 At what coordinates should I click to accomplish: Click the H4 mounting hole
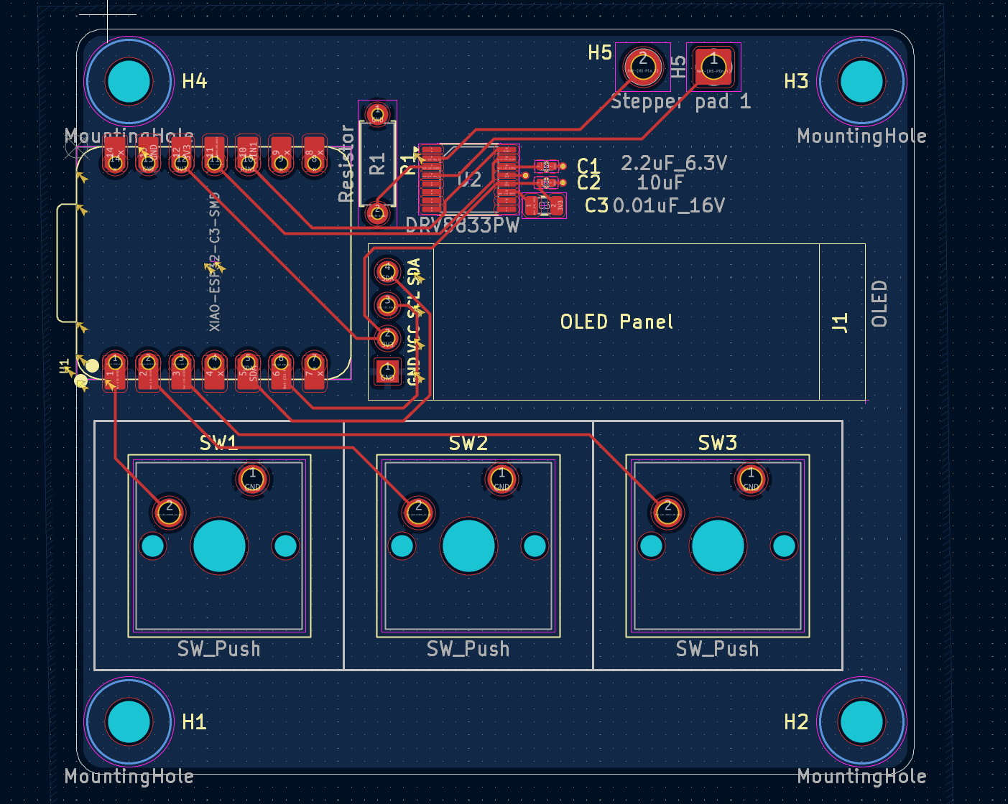pyautogui.click(x=129, y=81)
